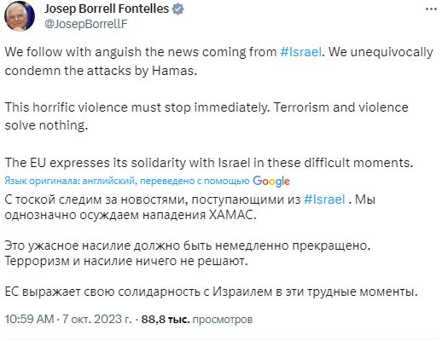Image resolution: width=442 pixels, height=341 pixels.
Task: Open #Israel hashtag in the English text
Action: (x=301, y=52)
